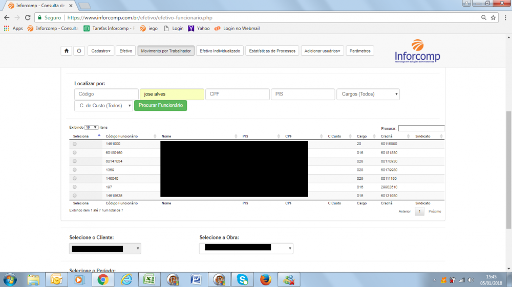
Task: Open the Yahoo bookmark
Action: tap(199, 28)
